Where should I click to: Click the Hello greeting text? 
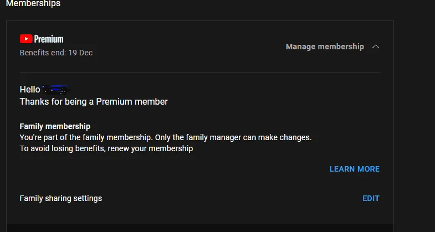tap(30, 90)
